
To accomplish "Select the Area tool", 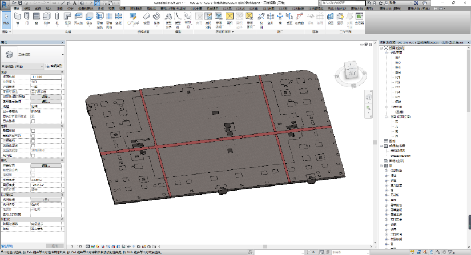I will (x=230, y=19).
